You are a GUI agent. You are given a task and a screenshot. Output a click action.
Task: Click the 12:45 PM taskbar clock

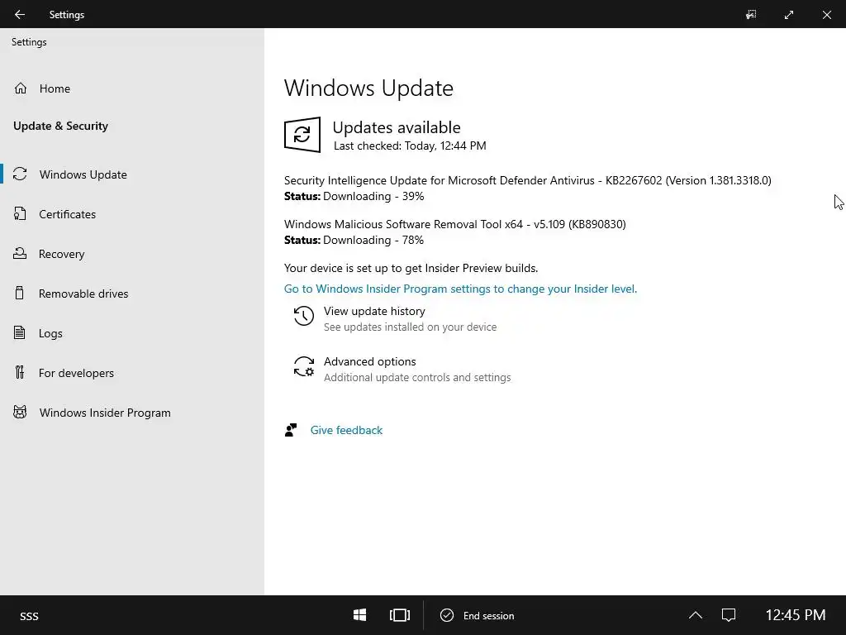coord(796,615)
